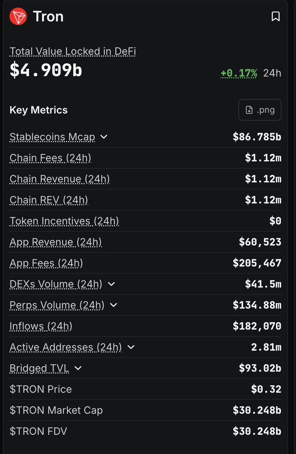Viewport: 296px width, 454px height.
Task: Click the Chain Fees (24h) label
Action: pyautogui.click(x=50, y=158)
